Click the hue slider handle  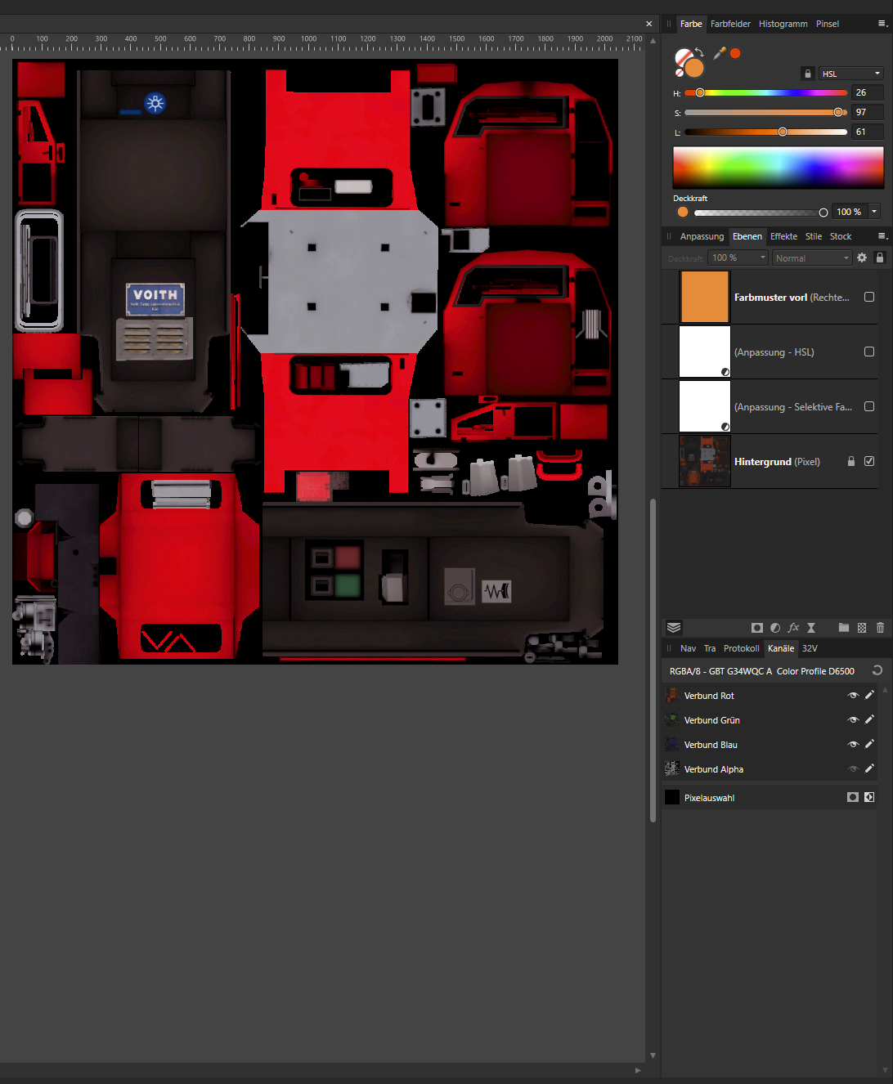[x=700, y=92]
